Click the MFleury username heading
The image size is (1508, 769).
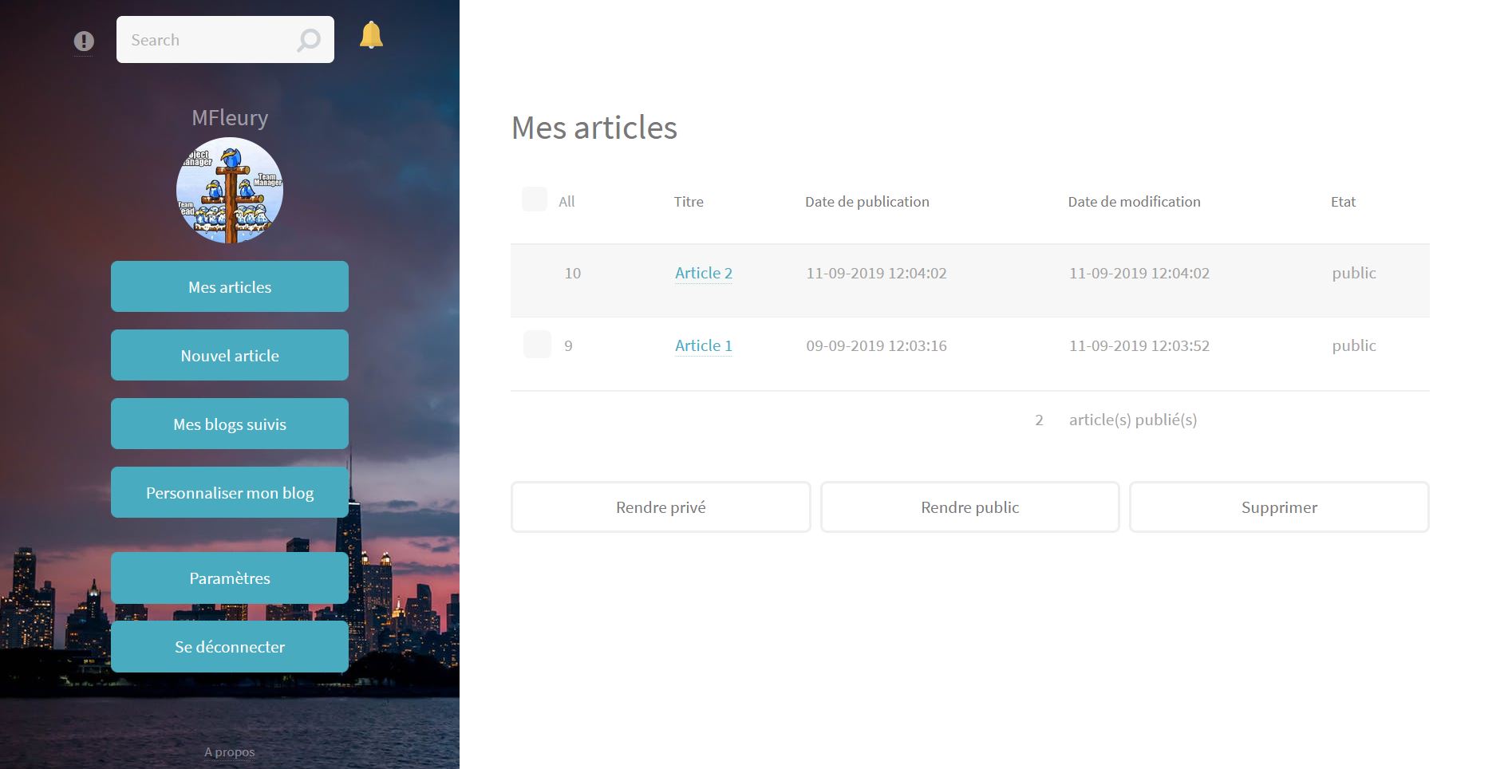pos(230,118)
